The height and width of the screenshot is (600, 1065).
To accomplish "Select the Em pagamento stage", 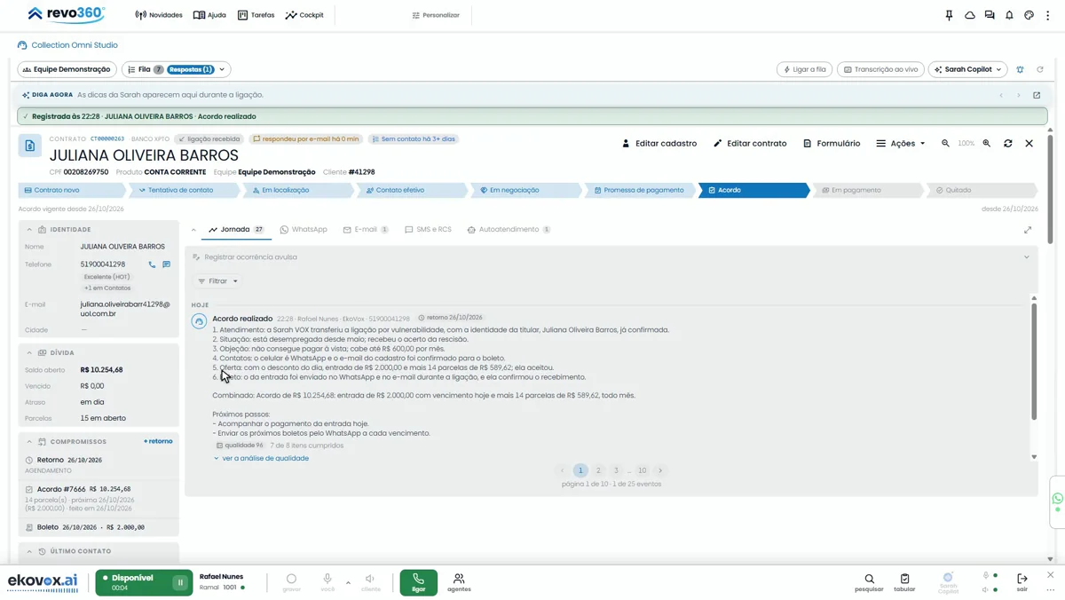I will 868,190.
